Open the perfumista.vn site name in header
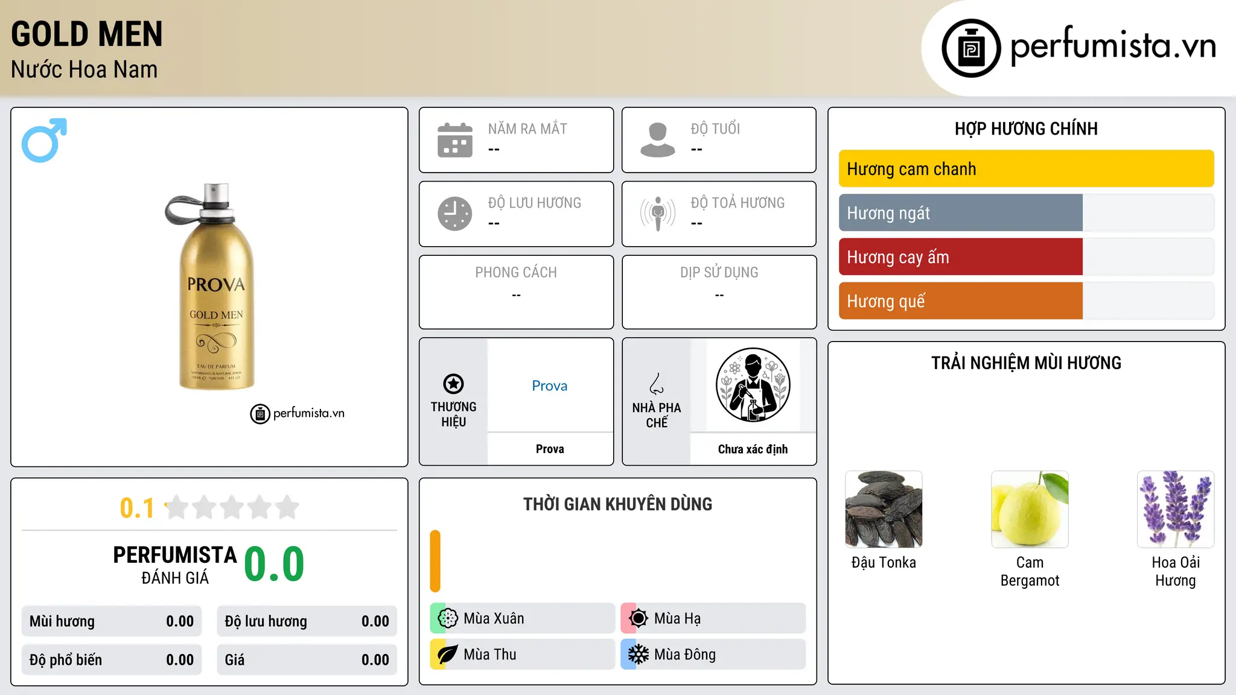The width and height of the screenshot is (1236, 695). pyautogui.click(x=1113, y=46)
